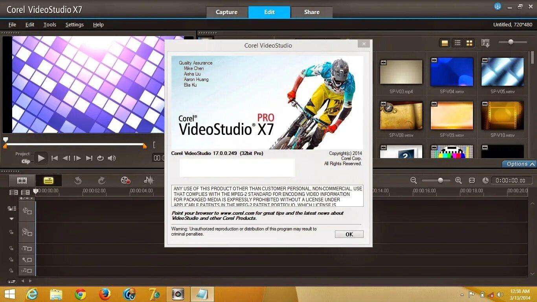Play the preview with the Play button
Viewport: 537px width, 302px height.
tap(41, 158)
